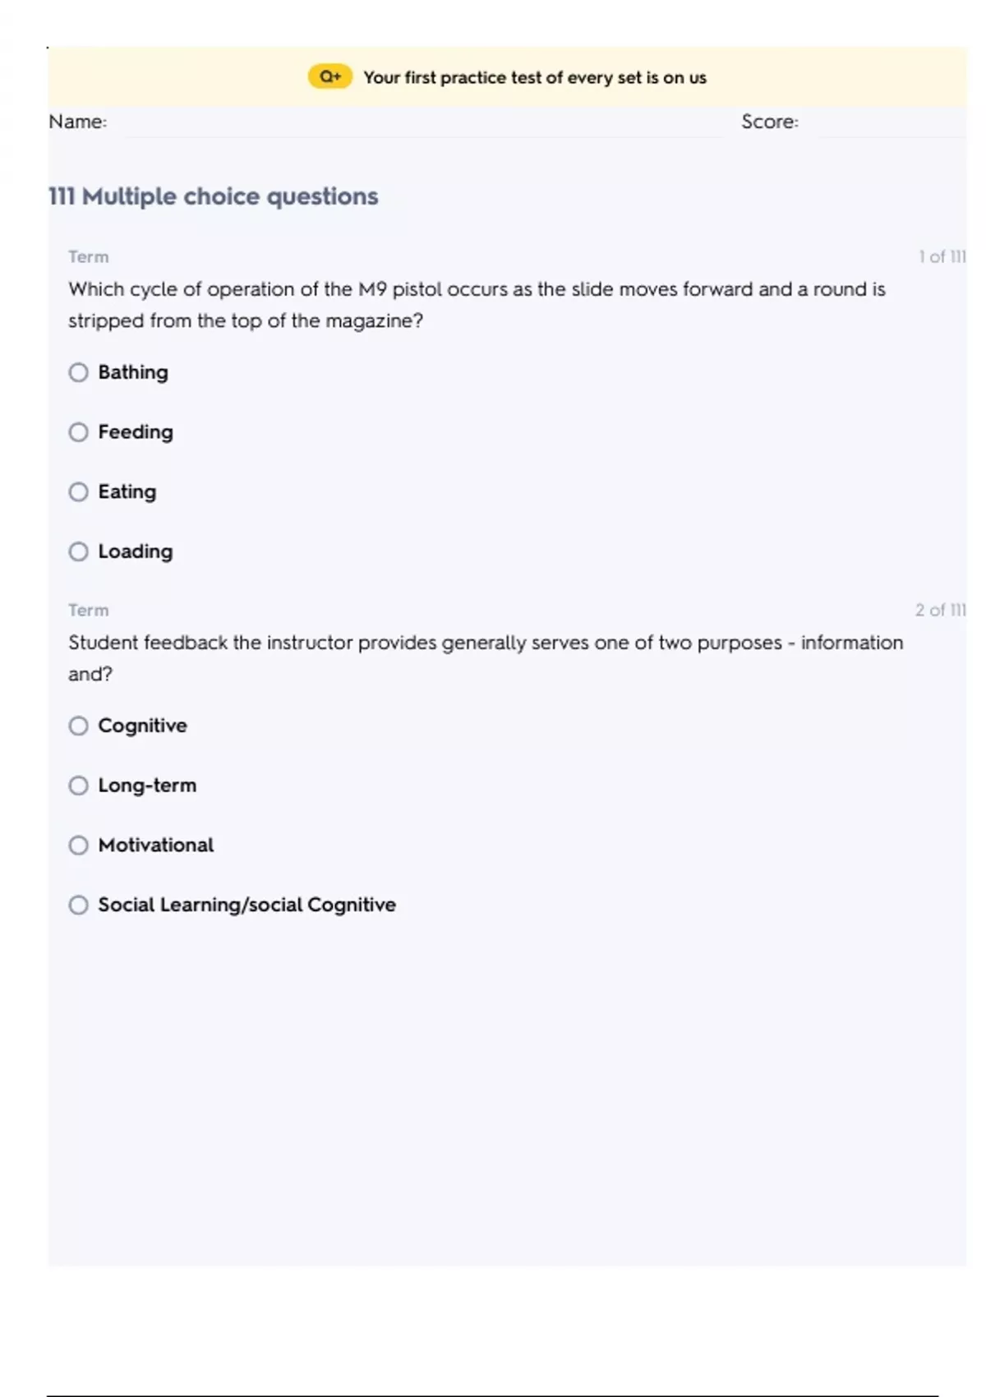The height and width of the screenshot is (1397, 986).
Task: Click the Term label above the feedback question
Action: coord(88,610)
